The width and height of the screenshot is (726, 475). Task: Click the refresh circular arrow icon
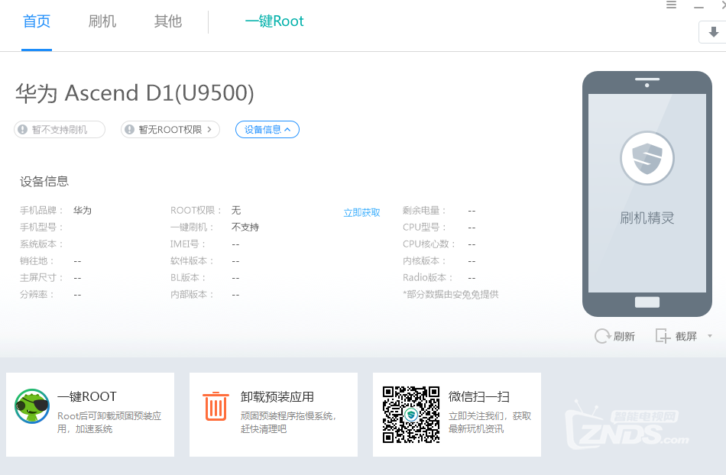coord(602,336)
